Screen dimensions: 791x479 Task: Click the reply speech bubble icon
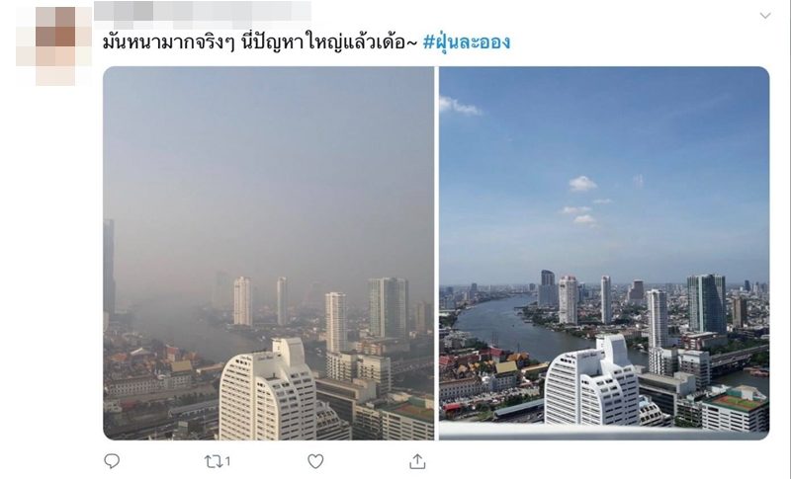pos(112,461)
